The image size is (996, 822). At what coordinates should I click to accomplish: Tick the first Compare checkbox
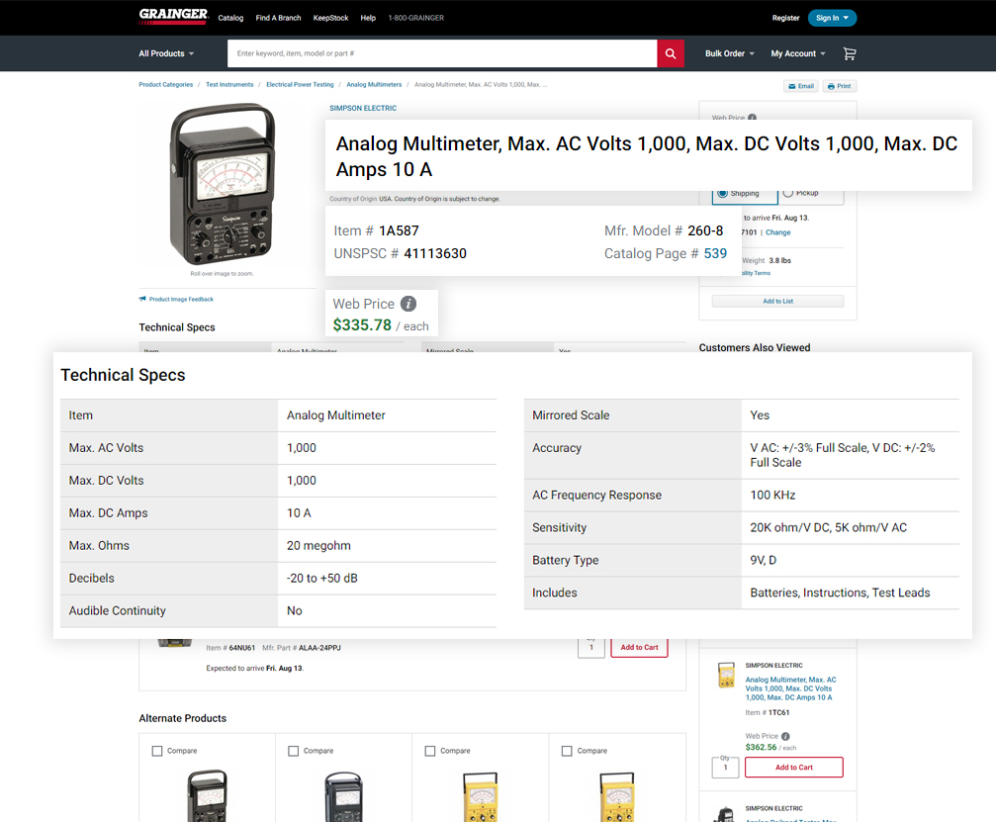point(157,751)
